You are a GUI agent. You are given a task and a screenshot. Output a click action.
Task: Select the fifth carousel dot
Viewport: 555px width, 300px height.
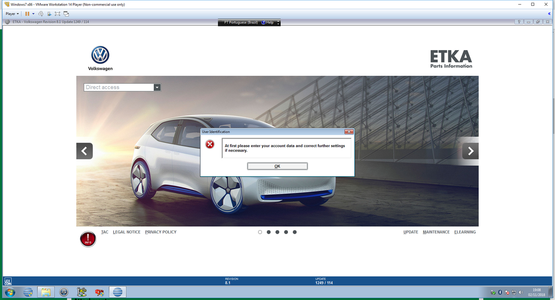tap(295, 232)
